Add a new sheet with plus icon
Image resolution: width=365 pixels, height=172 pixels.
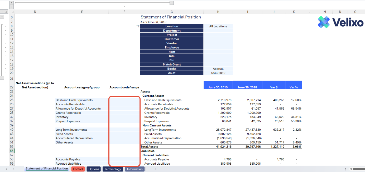(x=156, y=169)
